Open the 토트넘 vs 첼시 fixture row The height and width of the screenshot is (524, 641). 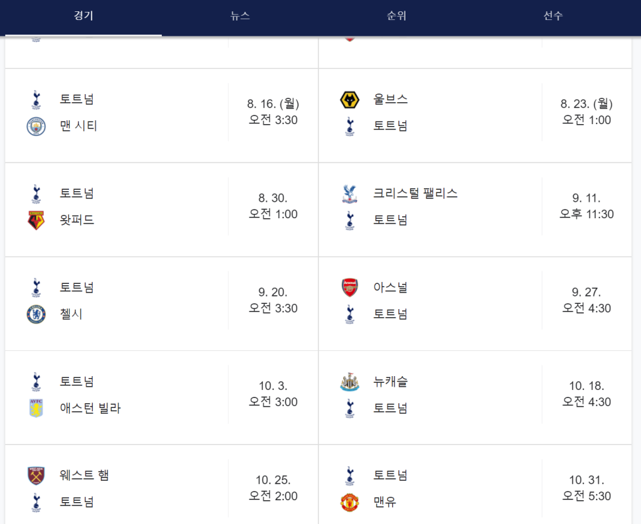159,298
